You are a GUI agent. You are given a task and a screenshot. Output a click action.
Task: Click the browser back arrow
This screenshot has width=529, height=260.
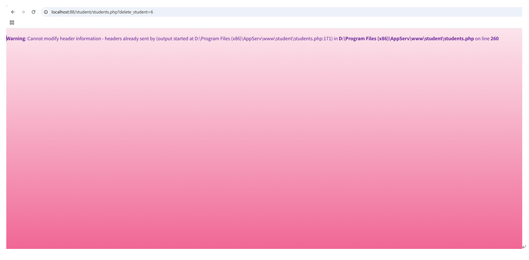(13, 12)
